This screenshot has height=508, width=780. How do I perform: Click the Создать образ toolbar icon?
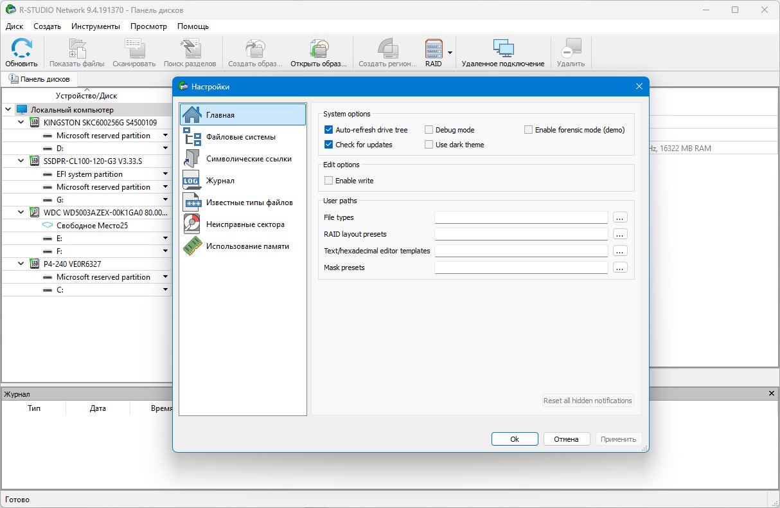(x=255, y=48)
